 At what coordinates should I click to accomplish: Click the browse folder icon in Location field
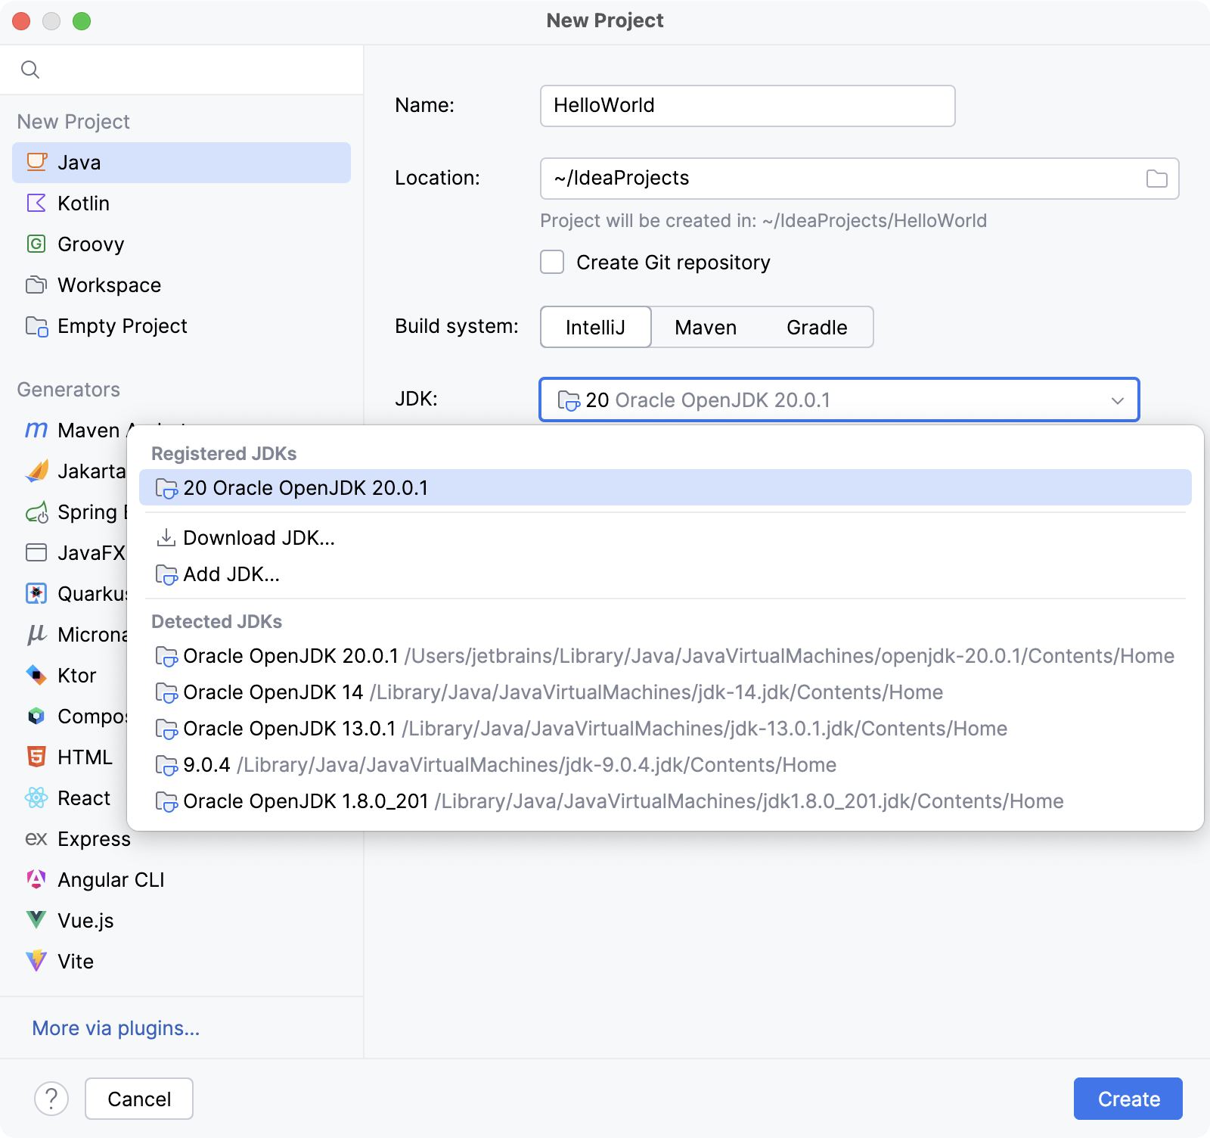1156,179
